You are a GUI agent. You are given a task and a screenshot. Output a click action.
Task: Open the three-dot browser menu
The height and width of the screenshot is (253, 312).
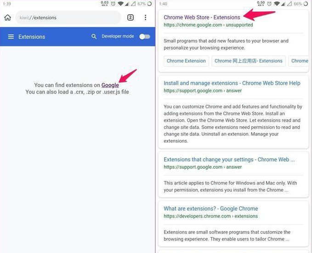tap(146, 17)
